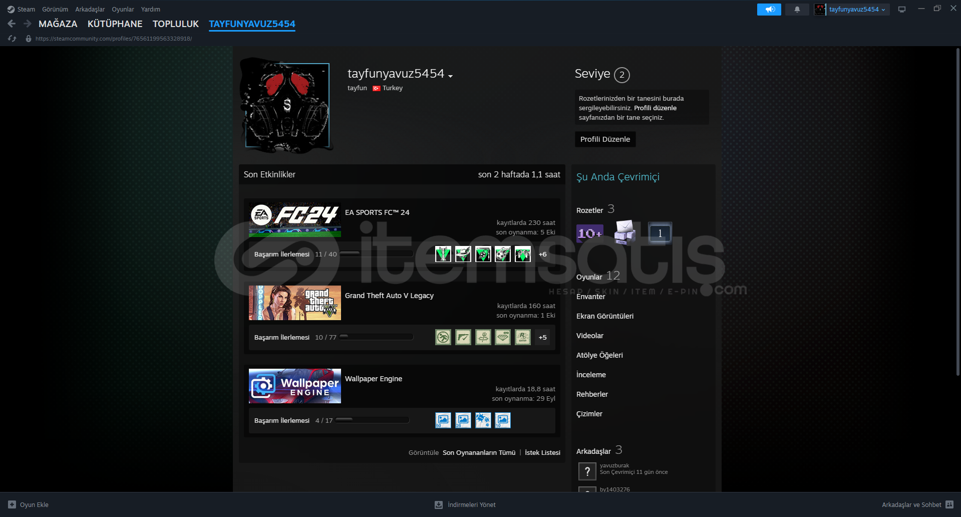Follow the 'Profili düzenle' link in badge text
The height and width of the screenshot is (517, 961).
pyautogui.click(x=656, y=108)
